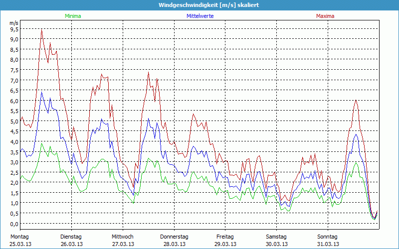Image resolution: width=399 pixels, height=249 pixels.
Task: Click the 8,0 y-axis value
Action: pyautogui.click(x=14, y=60)
